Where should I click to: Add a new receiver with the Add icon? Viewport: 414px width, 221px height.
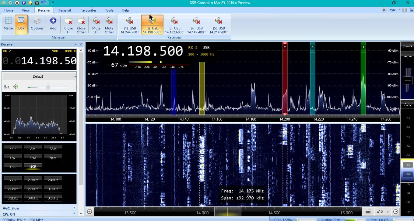tap(53, 24)
